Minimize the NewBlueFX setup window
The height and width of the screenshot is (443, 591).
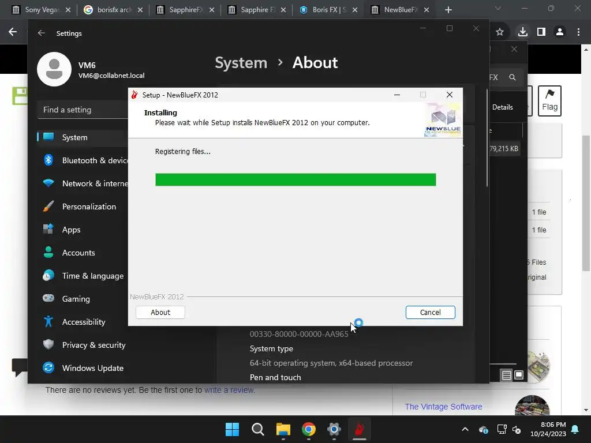click(397, 95)
